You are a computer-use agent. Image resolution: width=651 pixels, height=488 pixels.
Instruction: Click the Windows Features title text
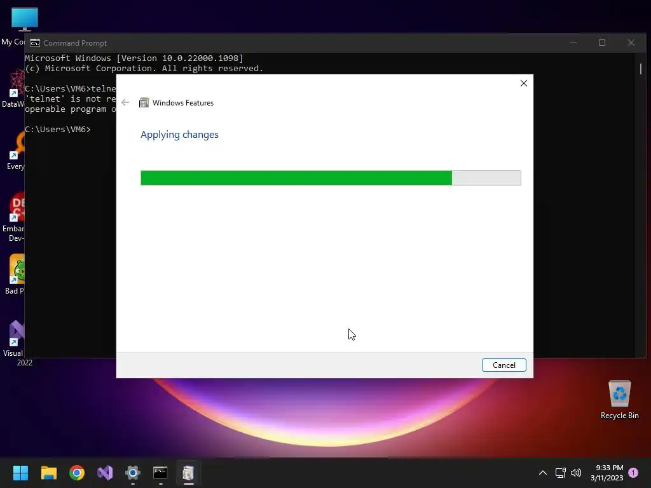point(182,103)
